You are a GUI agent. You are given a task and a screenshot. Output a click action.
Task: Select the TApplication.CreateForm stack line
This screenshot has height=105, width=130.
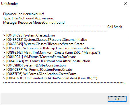[x=40, y=74]
